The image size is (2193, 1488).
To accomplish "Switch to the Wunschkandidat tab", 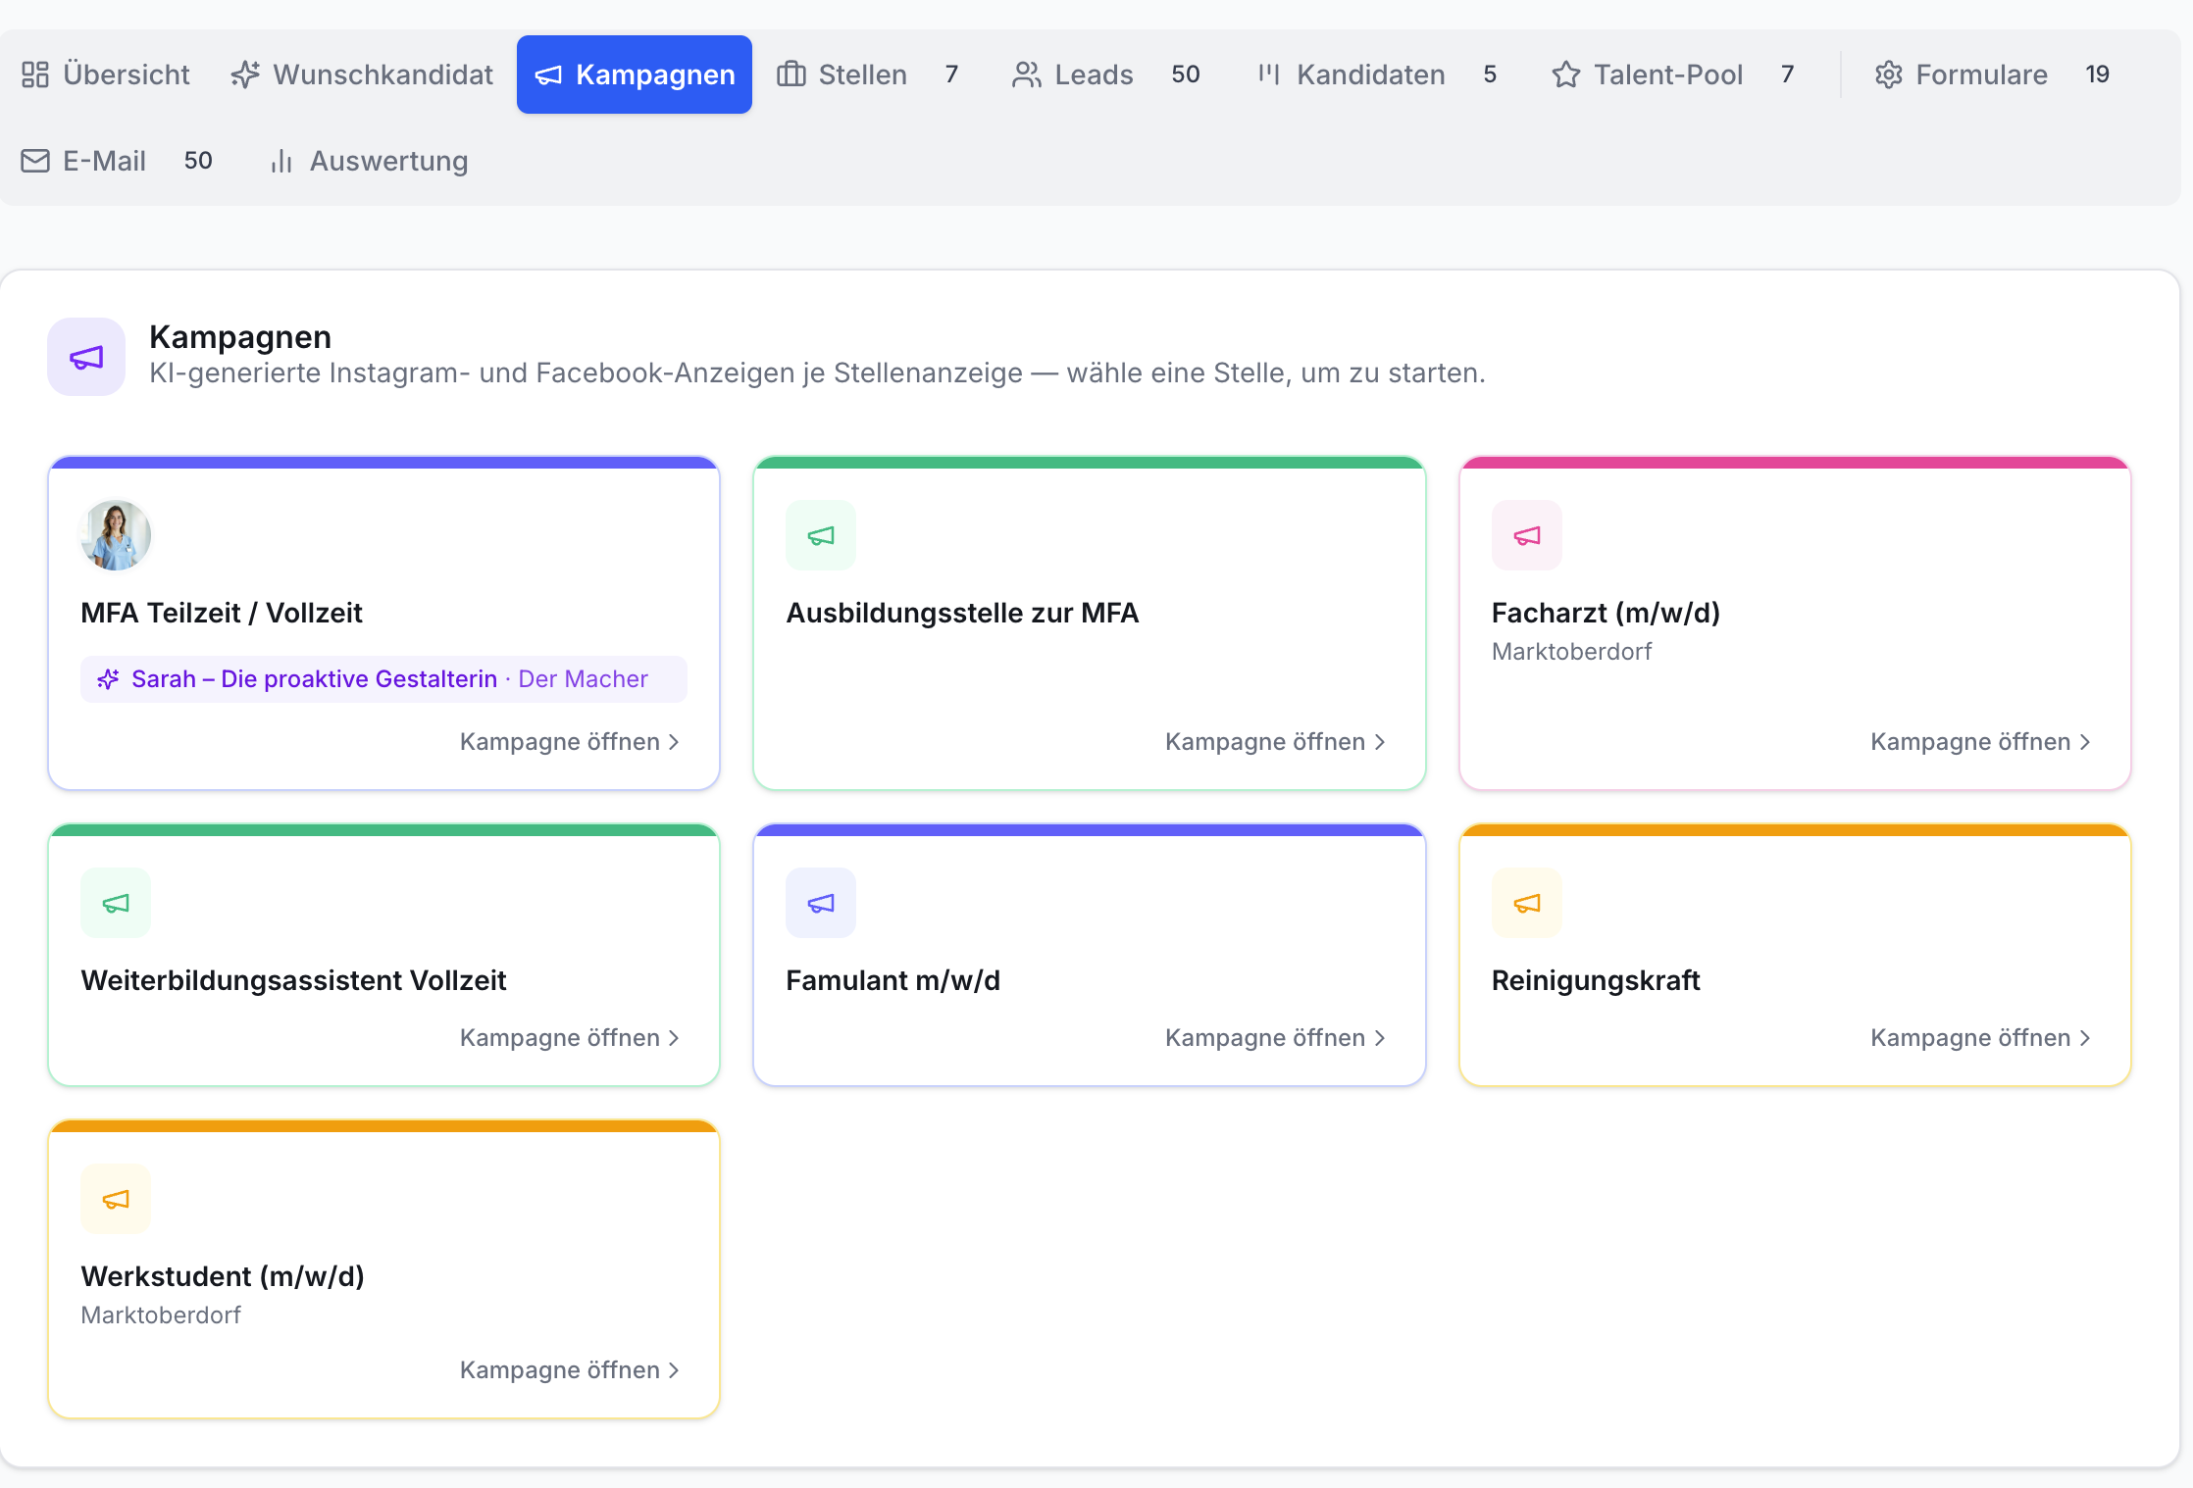I will point(362,74).
